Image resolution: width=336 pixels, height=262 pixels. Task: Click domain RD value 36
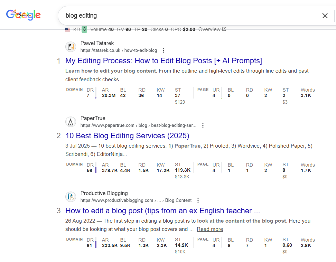[x=141, y=95]
